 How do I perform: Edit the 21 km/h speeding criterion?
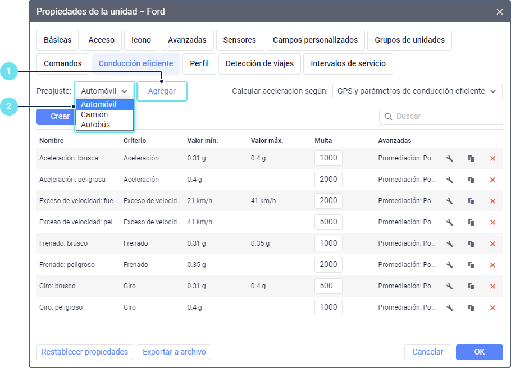(450, 201)
